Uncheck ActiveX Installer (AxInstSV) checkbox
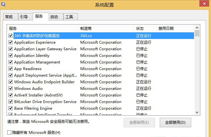This screenshot has width=211, height=137. 10,95
